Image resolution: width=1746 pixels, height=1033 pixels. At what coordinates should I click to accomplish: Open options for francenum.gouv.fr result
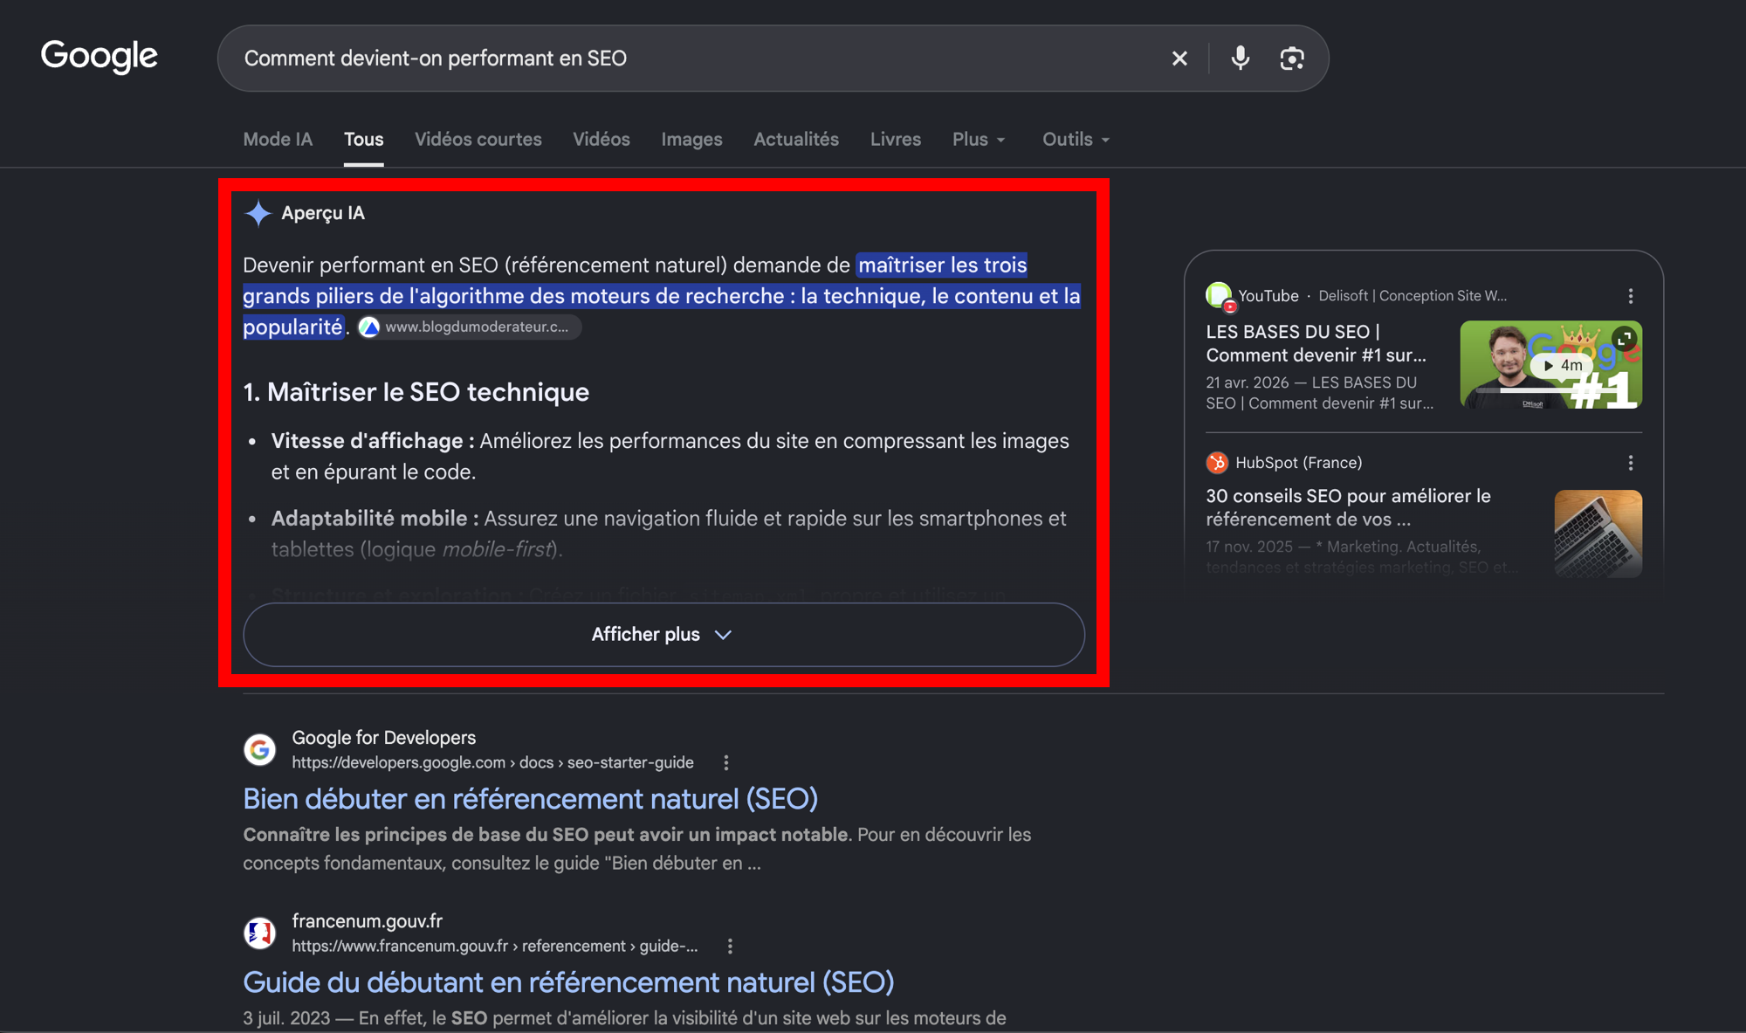coord(730,946)
